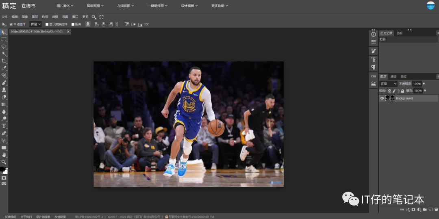Select the Crop tool in the toolbar
Viewport: 439px width, 219px height.
[x=4, y=61]
